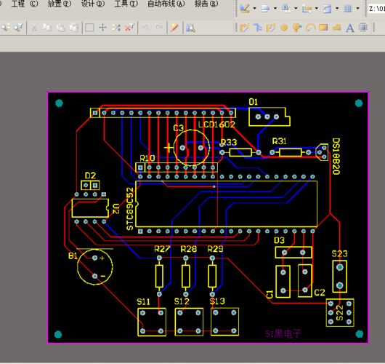Select the S23 designator label

339,254
